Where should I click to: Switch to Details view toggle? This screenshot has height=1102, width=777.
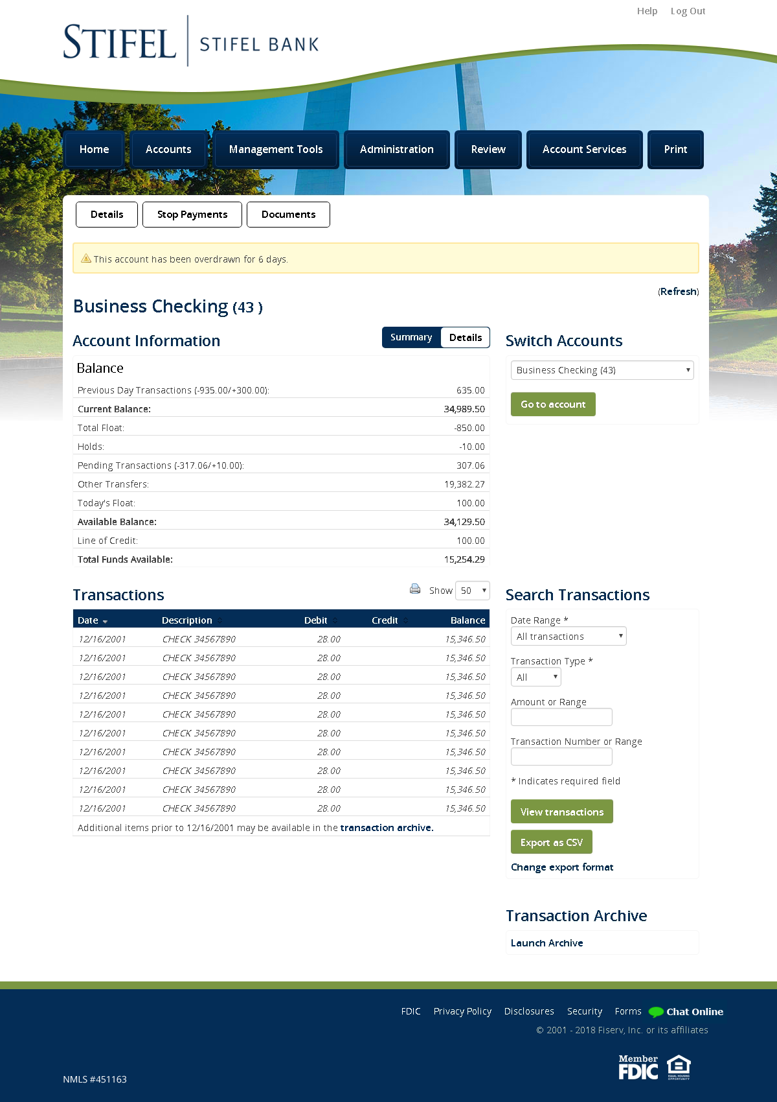pos(466,337)
